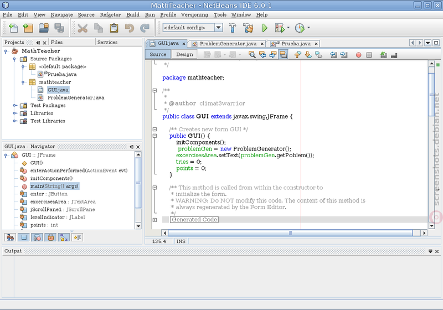Stop macro recording square icon
The image size is (443, 310).
click(369, 55)
